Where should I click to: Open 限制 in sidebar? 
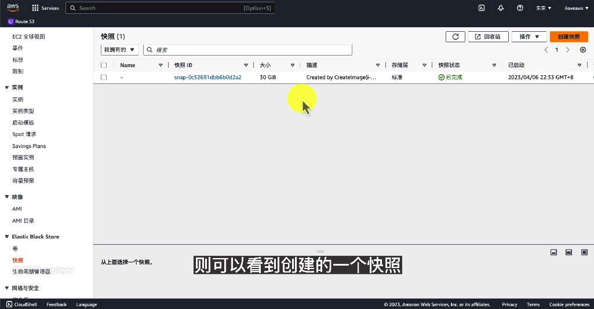17,71
